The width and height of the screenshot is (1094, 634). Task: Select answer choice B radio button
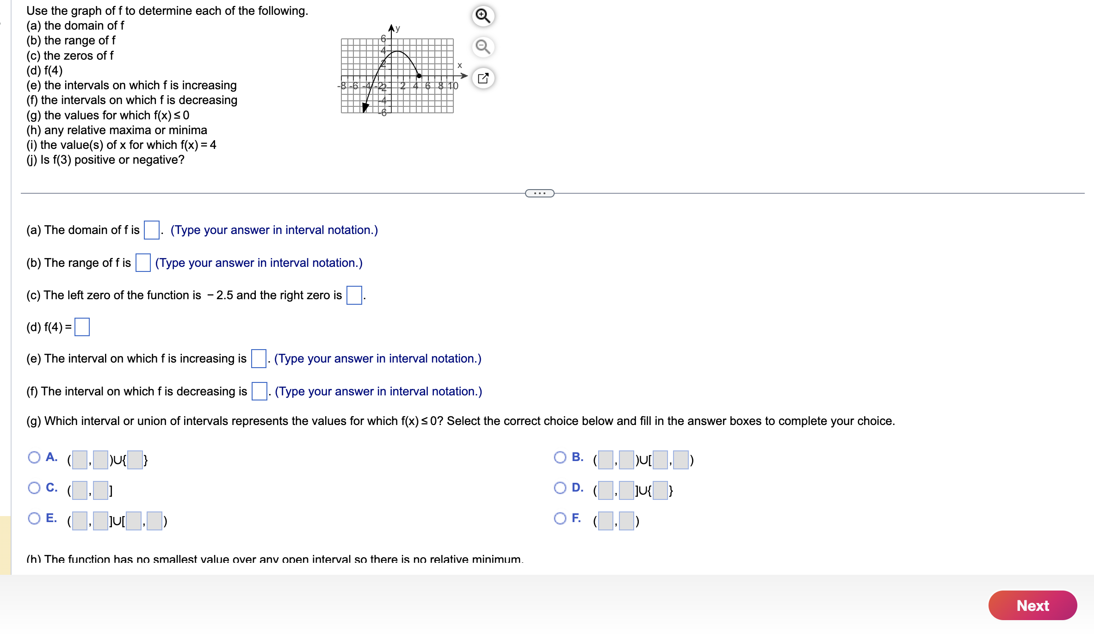(x=561, y=457)
